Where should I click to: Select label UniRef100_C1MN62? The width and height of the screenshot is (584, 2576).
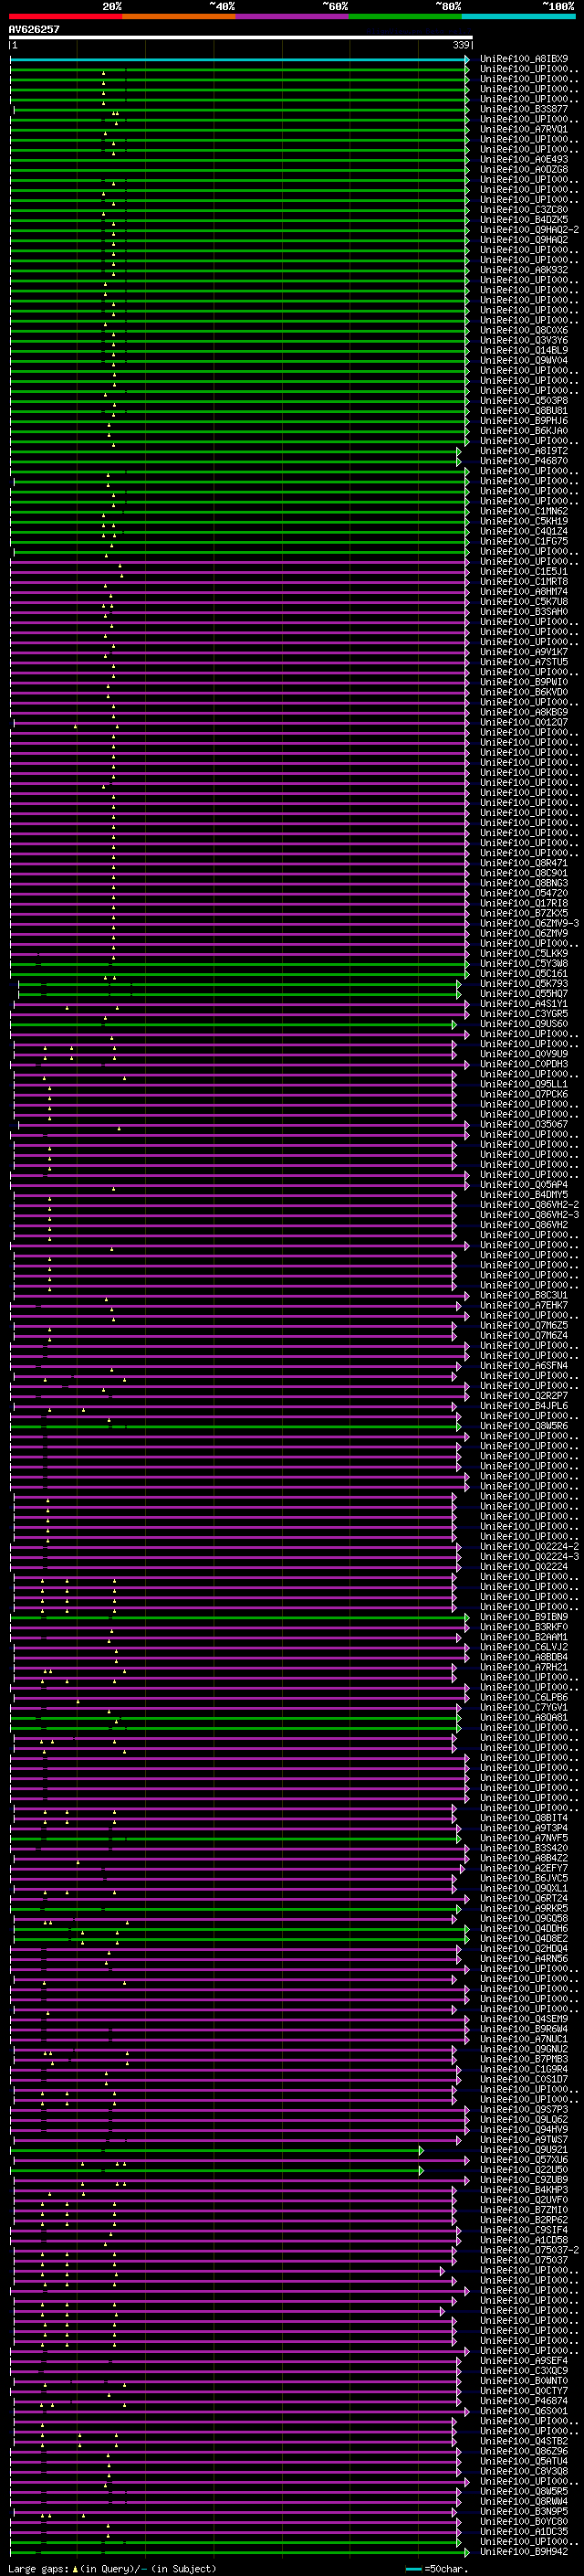524,512
